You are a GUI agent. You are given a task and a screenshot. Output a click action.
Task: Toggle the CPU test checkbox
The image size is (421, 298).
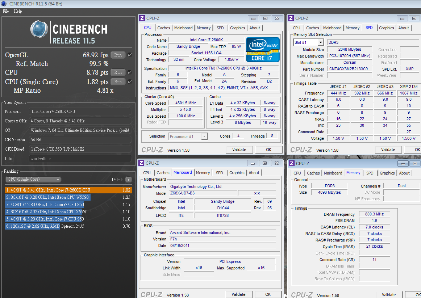(x=130, y=72)
